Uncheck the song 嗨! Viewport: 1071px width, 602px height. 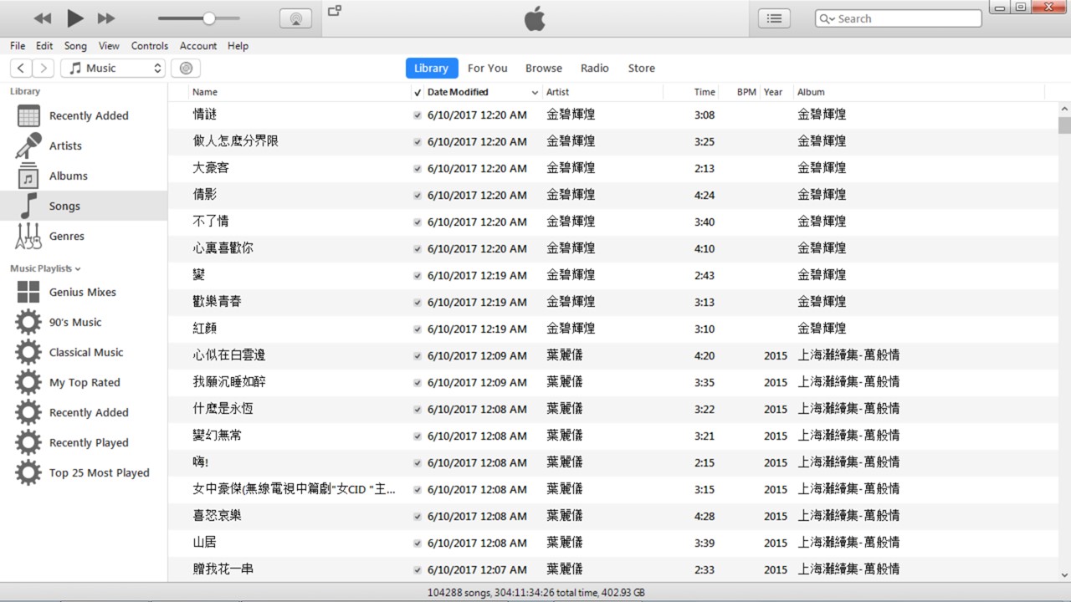click(418, 463)
